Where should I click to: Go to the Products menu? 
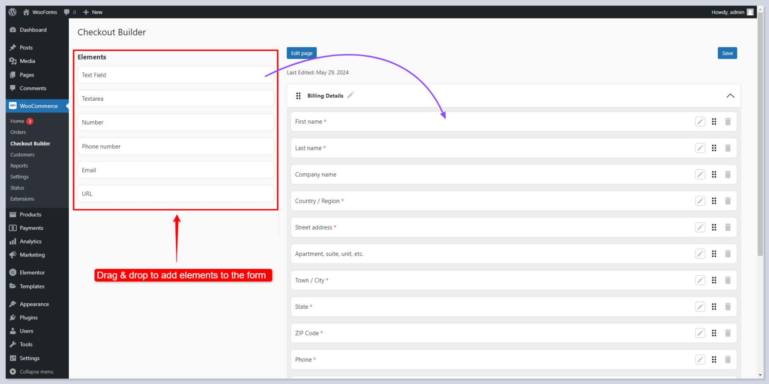30,215
